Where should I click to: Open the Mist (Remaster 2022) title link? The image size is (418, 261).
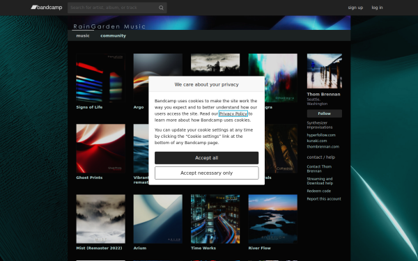point(99,248)
